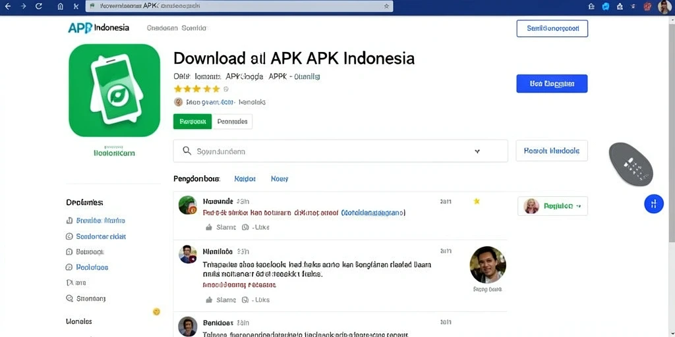Viewport: 675px width, 337px height.
Task: Open the large green phone app icon
Action: (x=115, y=90)
